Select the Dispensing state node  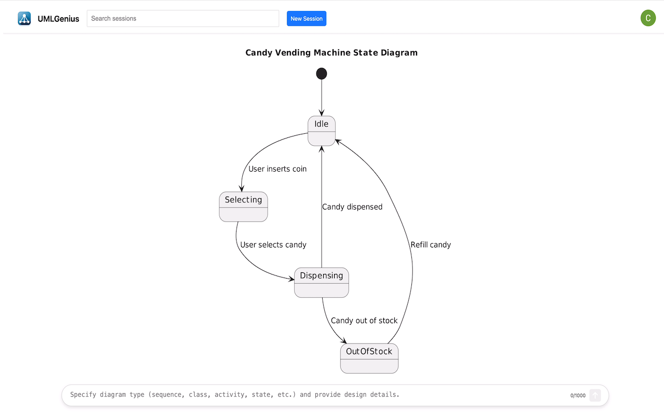click(322, 282)
